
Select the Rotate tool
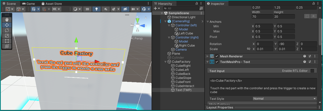click(7, 30)
